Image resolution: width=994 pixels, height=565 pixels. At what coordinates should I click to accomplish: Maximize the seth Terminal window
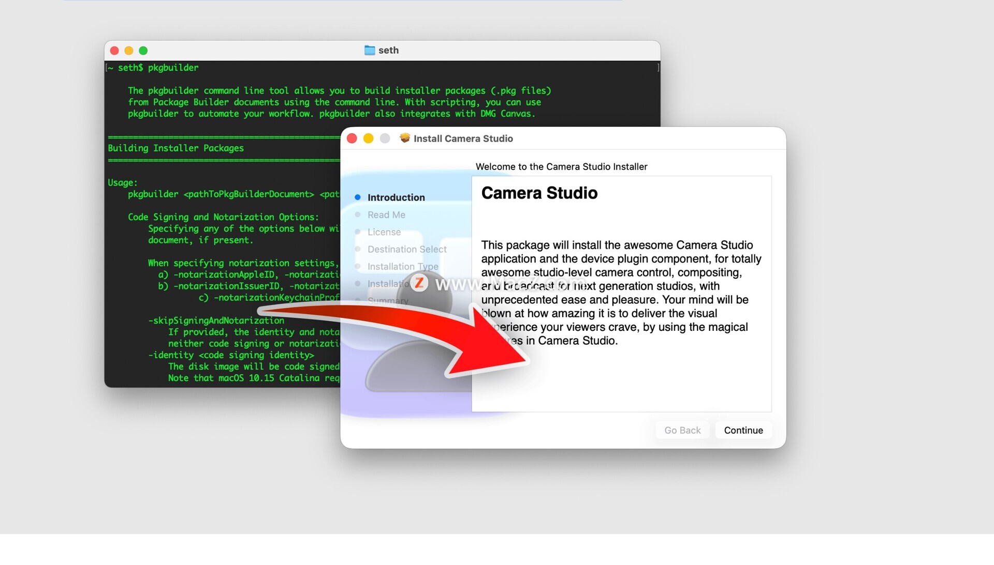point(143,51)
